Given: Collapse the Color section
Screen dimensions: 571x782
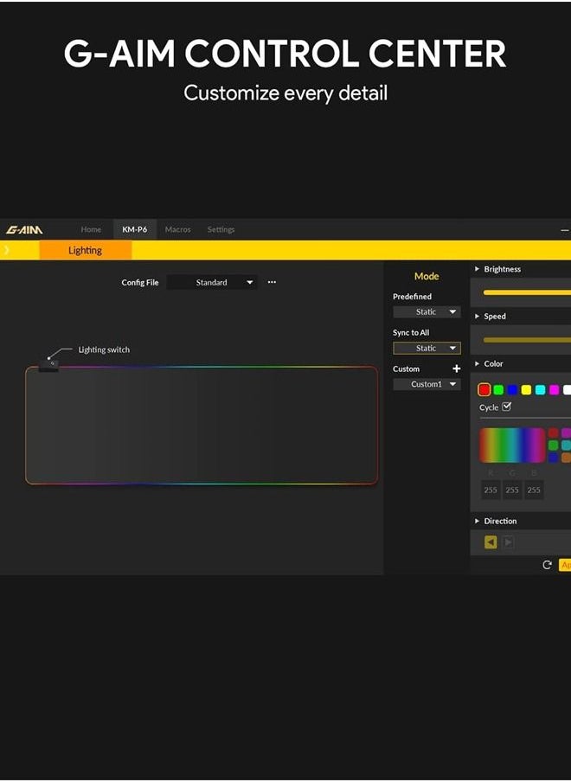Looking at the screenshot, I should tap(477, 363).
